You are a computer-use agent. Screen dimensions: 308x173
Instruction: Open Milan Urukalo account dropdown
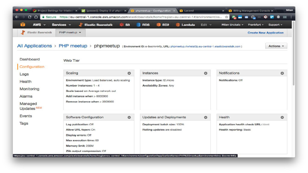click(233, 25)
